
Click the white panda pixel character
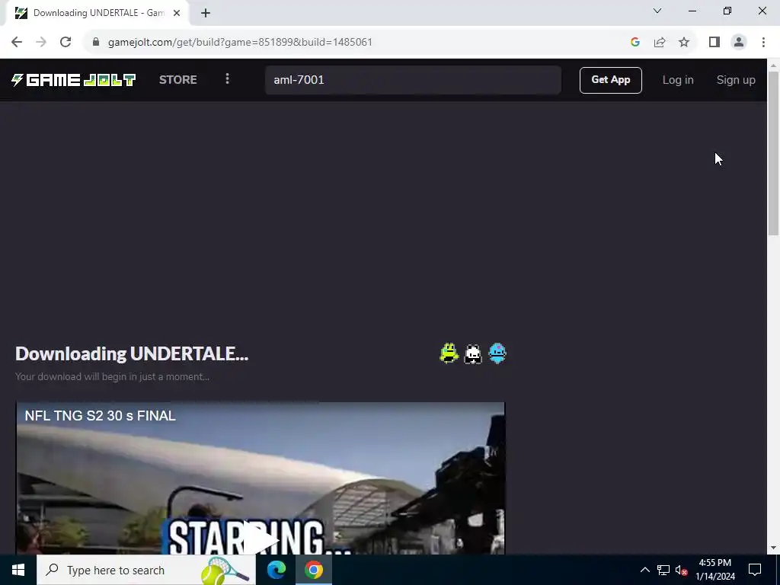pyautogui.click(x=473, y=353)
